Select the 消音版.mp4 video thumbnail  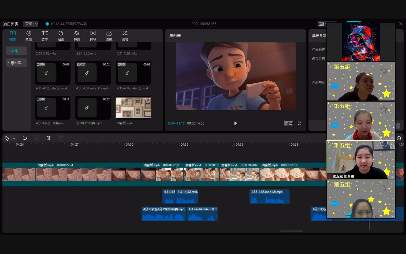(133, 108)
